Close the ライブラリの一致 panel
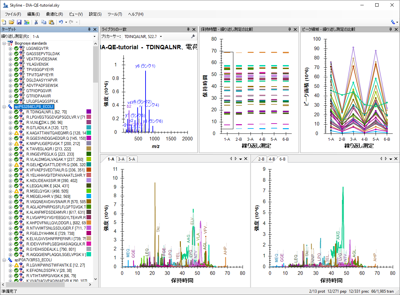400x295 pixels. click(194, 29)
